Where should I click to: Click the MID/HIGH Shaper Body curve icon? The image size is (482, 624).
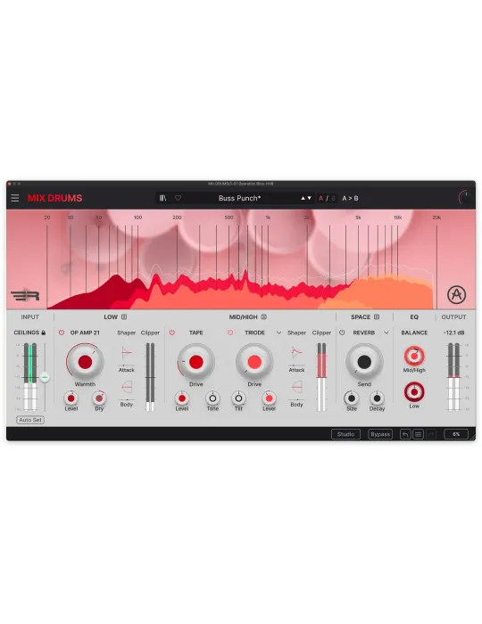(x=296, y=387)
